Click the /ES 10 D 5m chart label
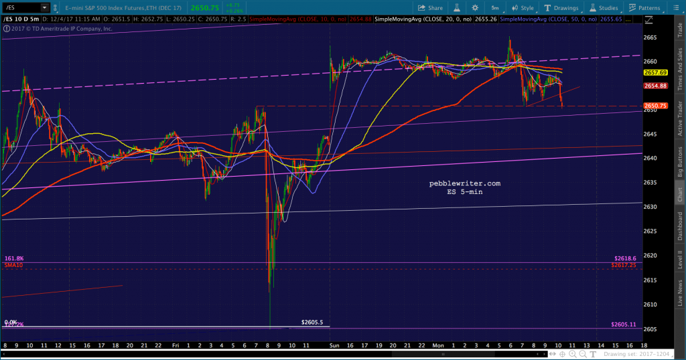The width and height of the screenshot is (686, 360). point(21,19)
